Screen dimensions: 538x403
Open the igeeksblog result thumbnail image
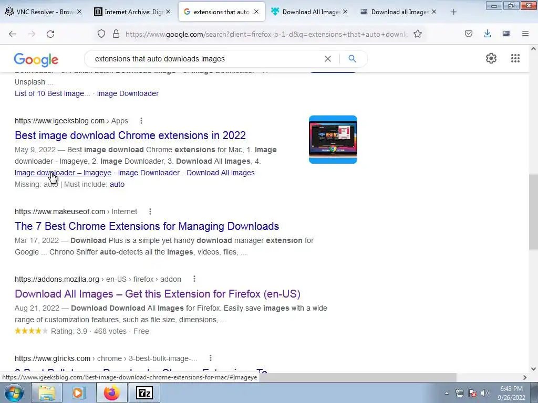pos(333,140)
